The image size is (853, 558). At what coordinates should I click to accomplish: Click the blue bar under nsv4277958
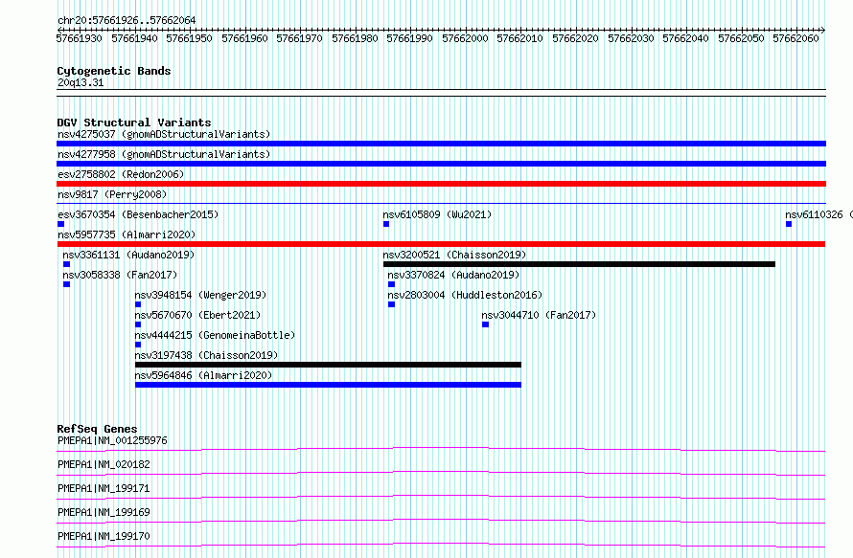coord(441,164)
